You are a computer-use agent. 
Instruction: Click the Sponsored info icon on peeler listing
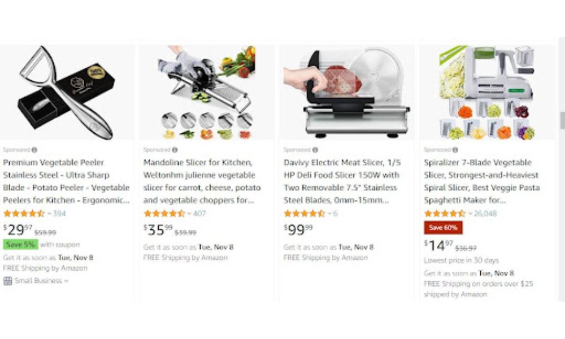[x=34, y=150]
